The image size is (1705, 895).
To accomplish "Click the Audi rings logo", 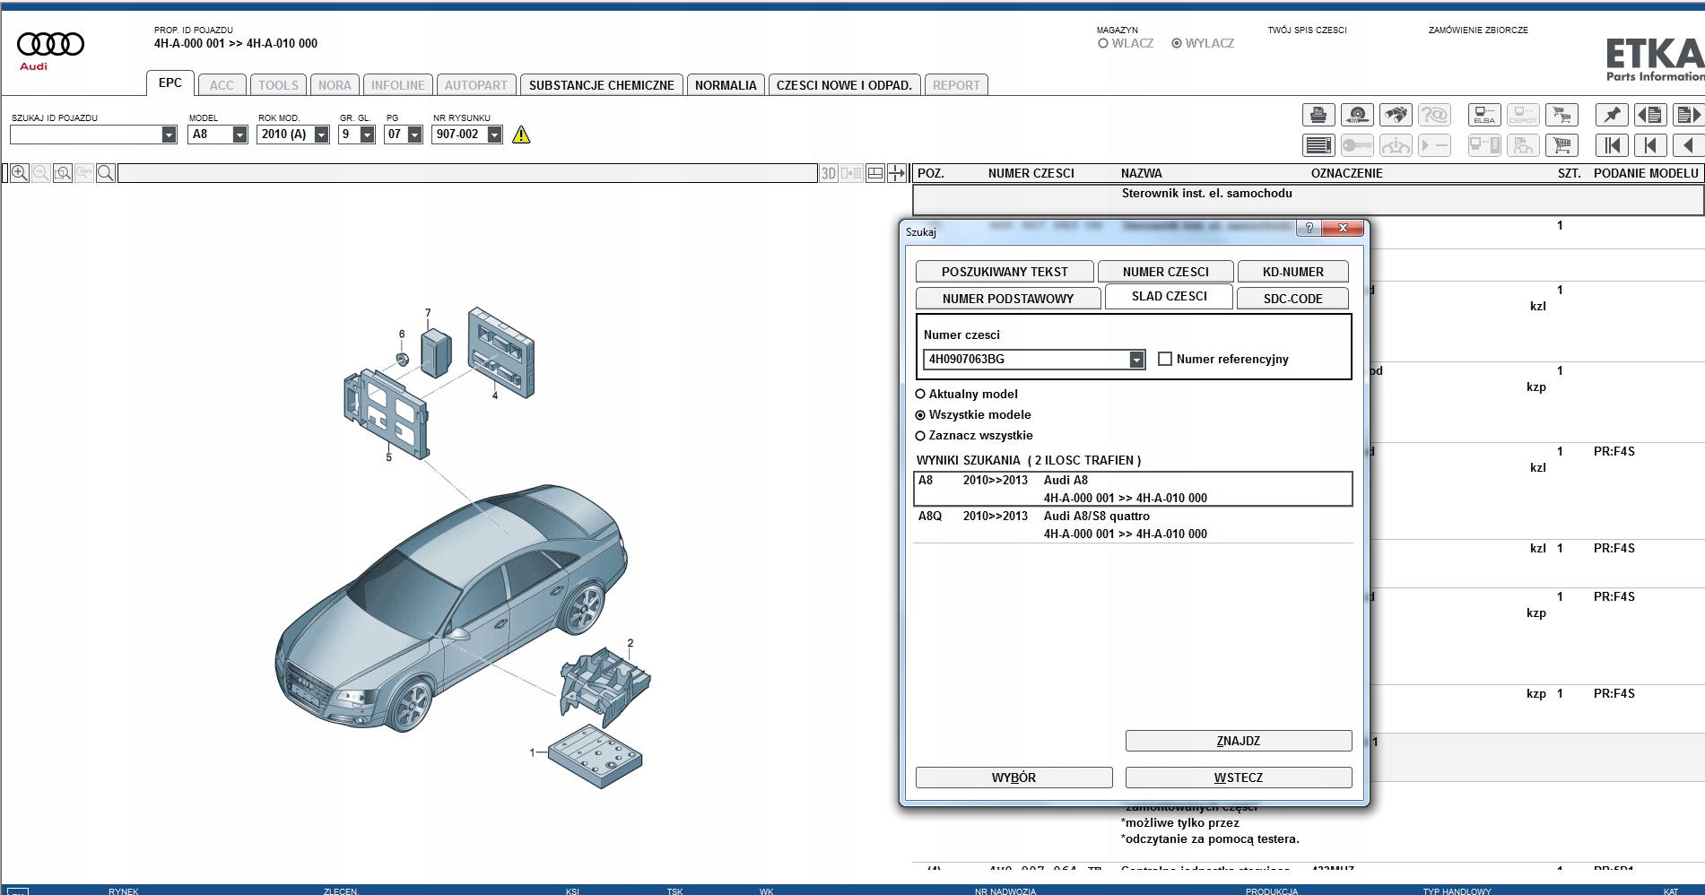I will point(50,44).
